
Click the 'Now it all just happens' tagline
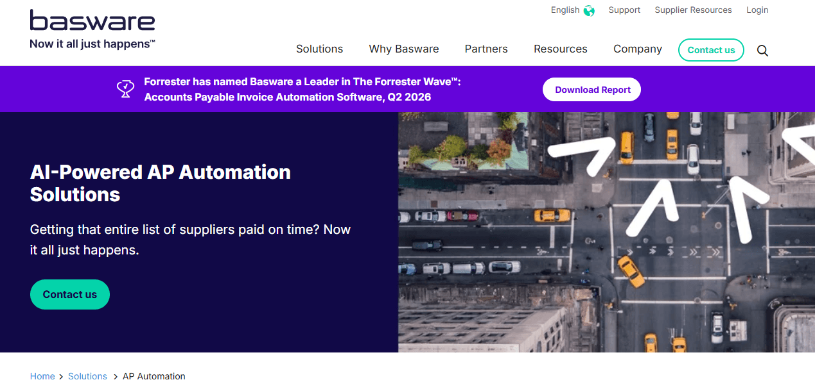click(x=92, y=44)
